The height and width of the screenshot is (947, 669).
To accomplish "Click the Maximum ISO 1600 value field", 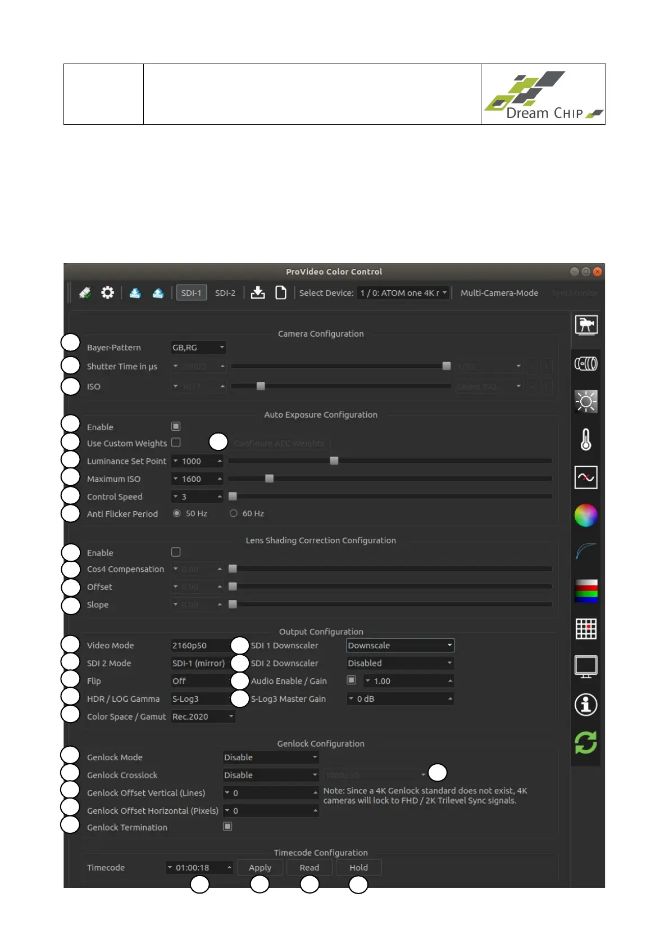I will pos(197,479).
